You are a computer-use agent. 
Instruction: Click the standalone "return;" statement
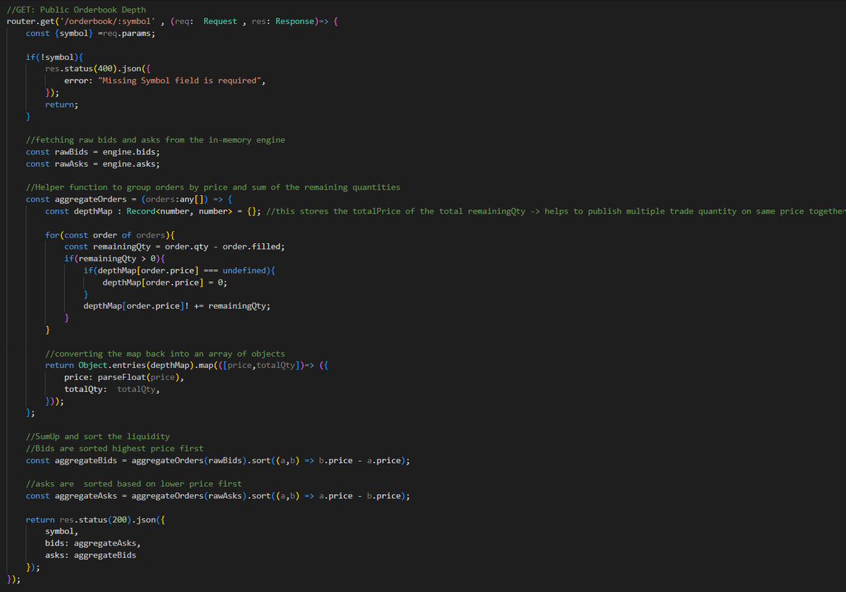(x=62, y=104)
